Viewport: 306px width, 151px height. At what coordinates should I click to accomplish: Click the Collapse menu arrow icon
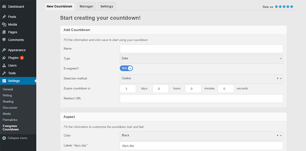click(x=4, y=138)
